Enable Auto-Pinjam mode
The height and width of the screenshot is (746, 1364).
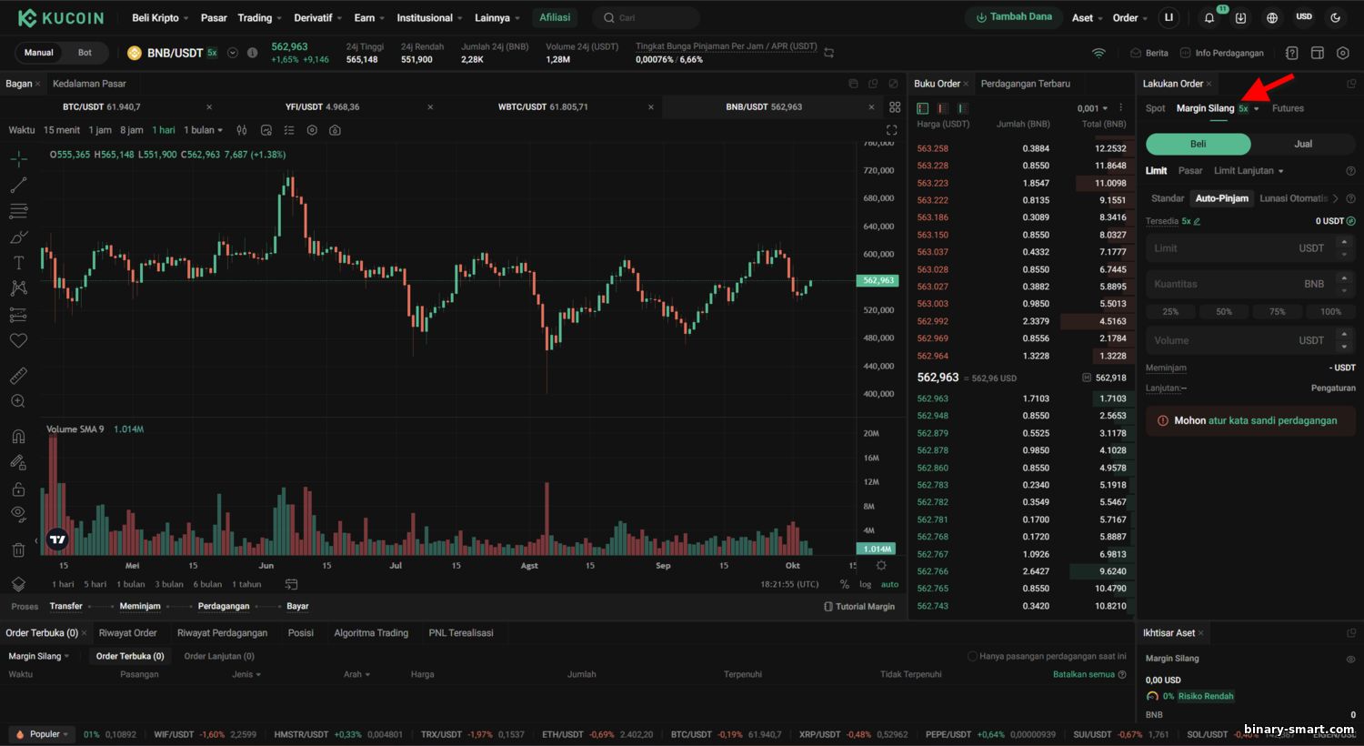[1221, 198]
